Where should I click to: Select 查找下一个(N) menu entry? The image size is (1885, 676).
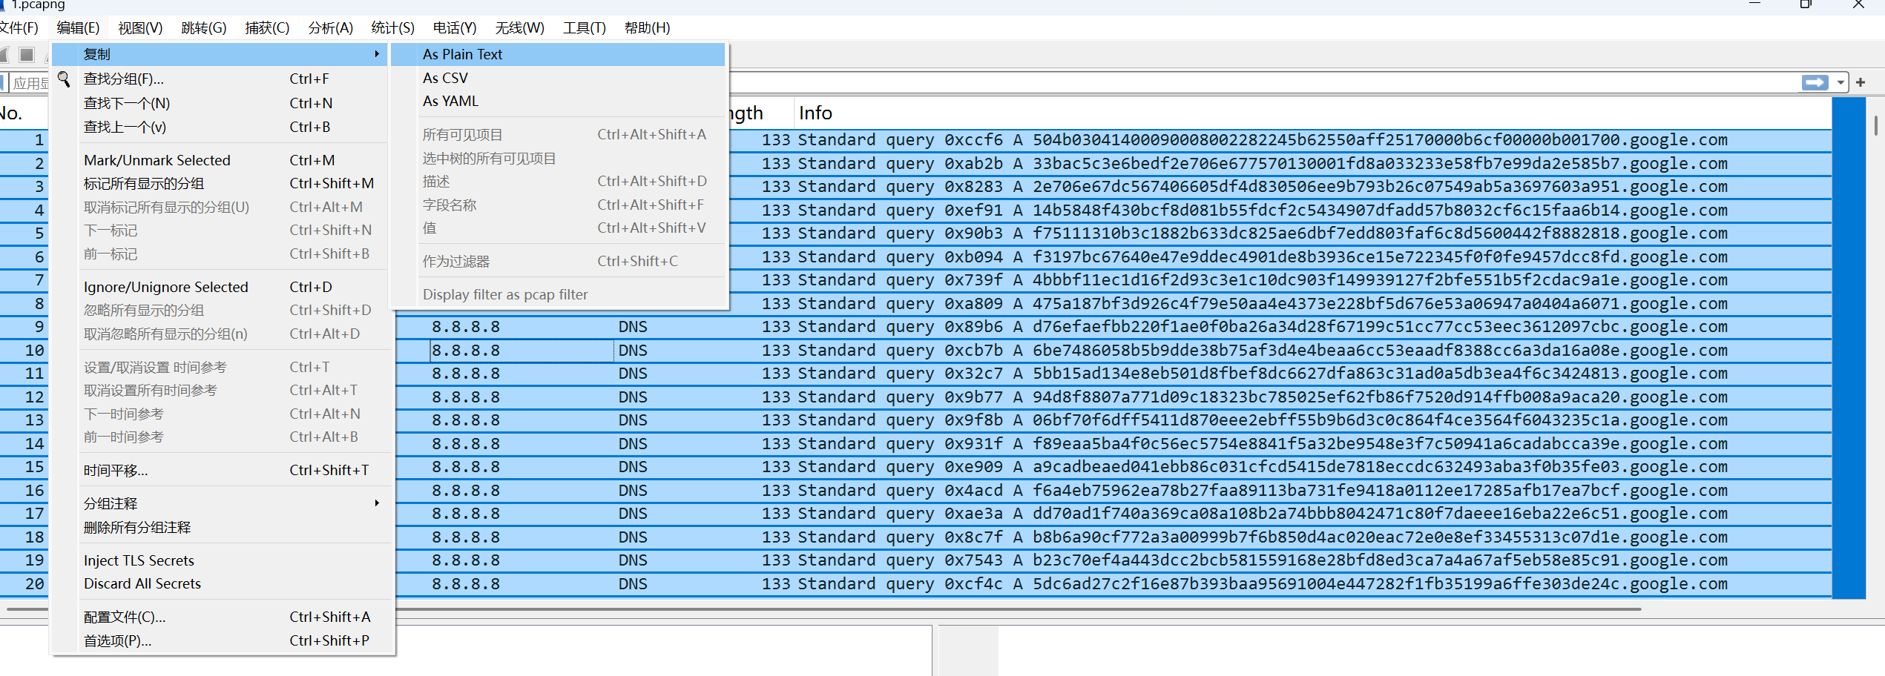(220, 103)
